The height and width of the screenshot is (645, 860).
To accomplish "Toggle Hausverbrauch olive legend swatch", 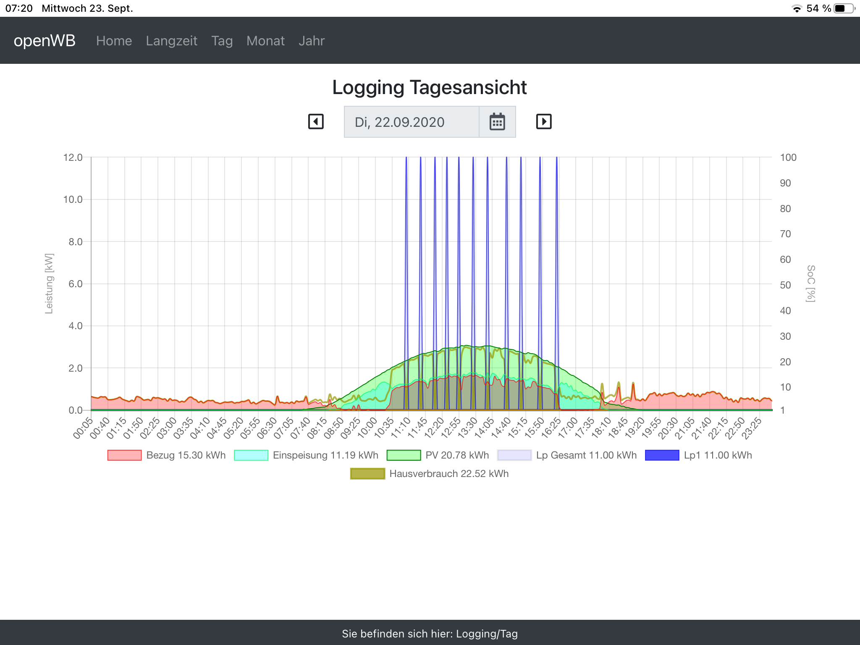I will coord(367,474).
